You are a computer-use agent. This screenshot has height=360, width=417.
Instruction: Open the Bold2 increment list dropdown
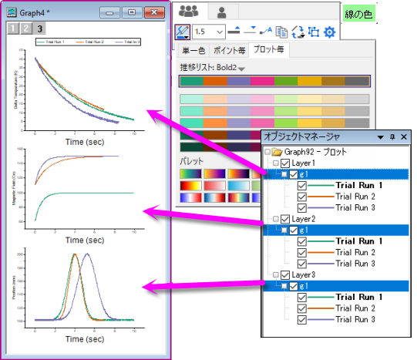[x=241, y=69]
